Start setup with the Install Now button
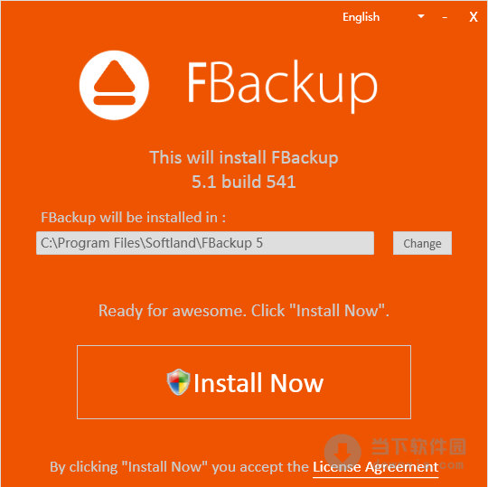Screen dimensions: 488x487 coord(244,382)
